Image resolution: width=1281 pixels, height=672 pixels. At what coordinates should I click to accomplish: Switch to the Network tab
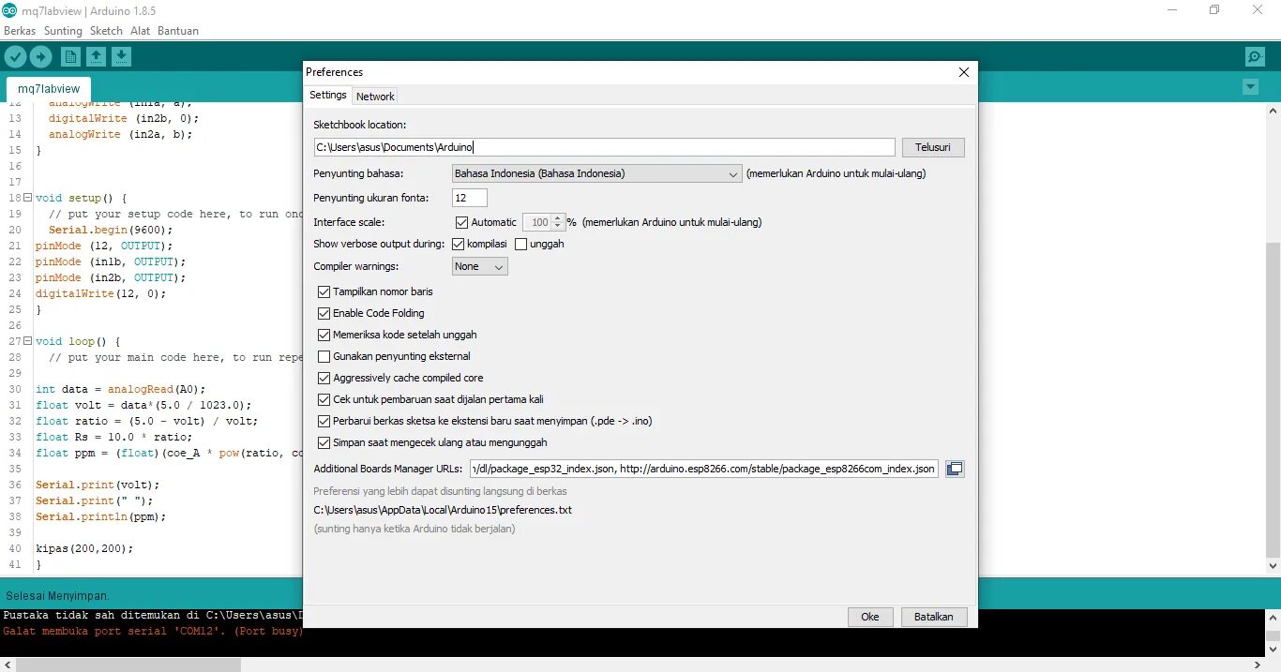point(375,97)
